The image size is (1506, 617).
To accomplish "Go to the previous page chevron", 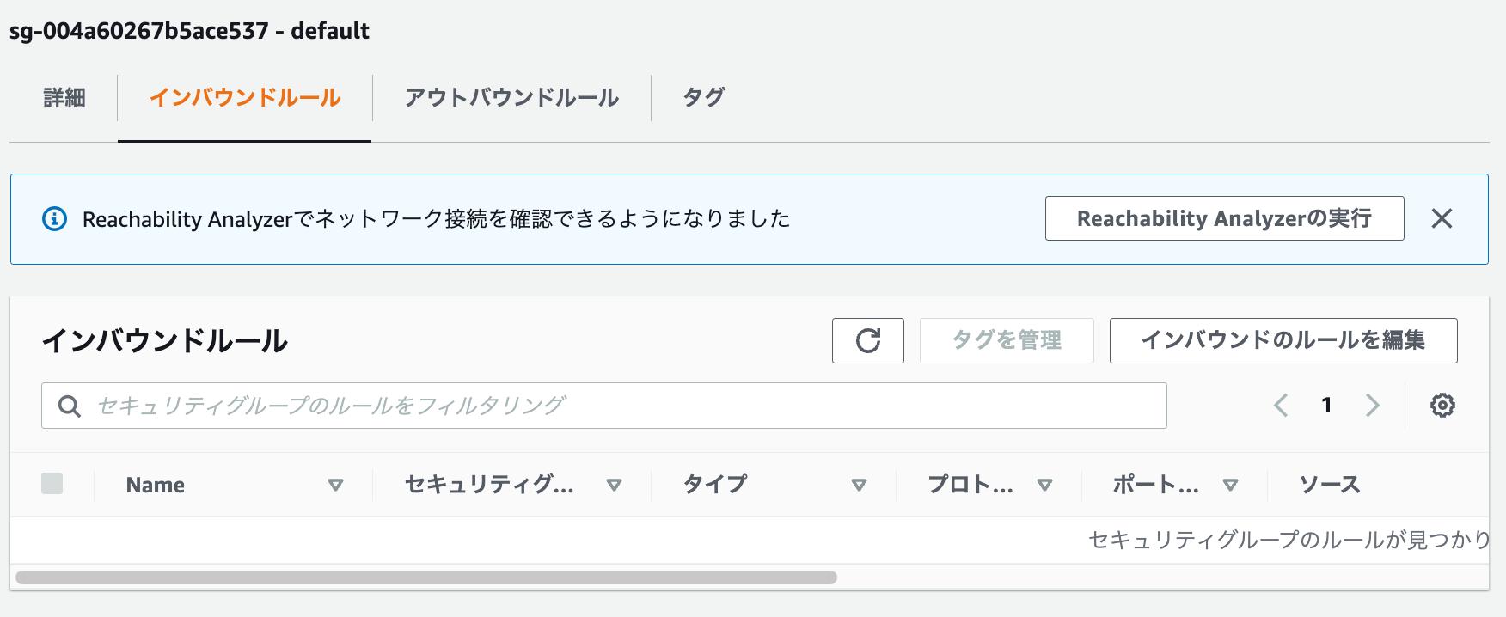I will point(1281,405).
